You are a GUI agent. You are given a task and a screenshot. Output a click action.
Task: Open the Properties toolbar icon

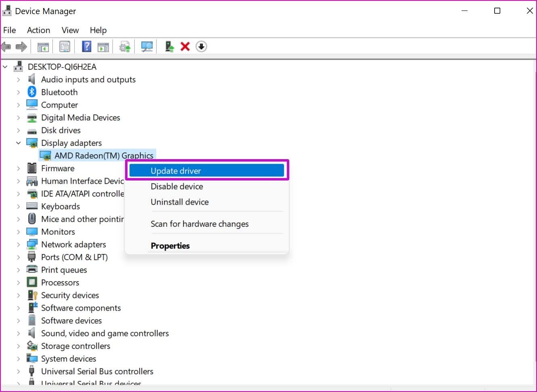point(65,47)
